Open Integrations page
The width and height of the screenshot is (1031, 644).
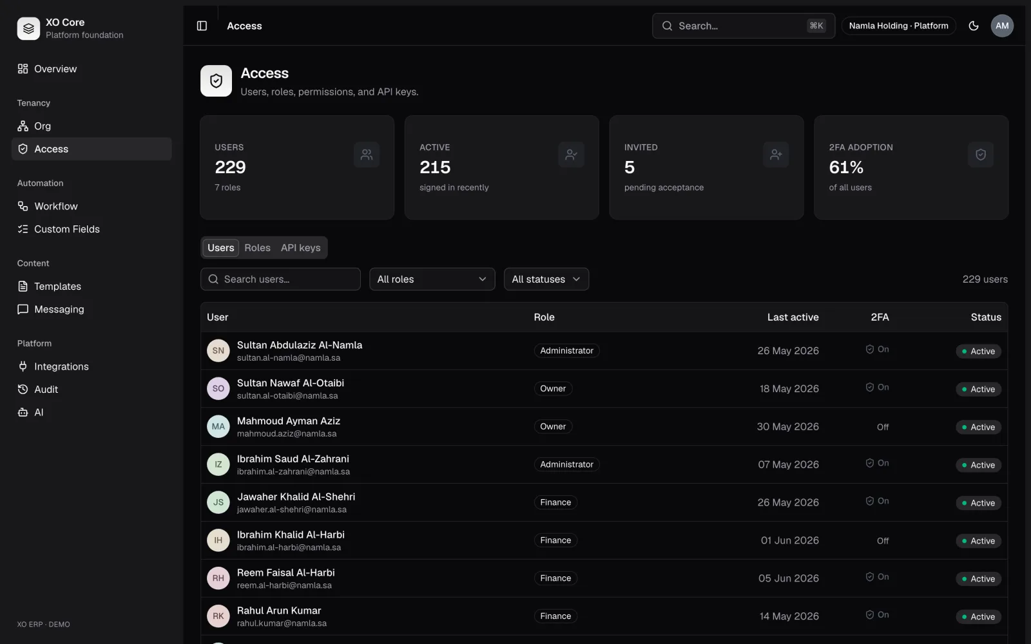coord(92,366)
